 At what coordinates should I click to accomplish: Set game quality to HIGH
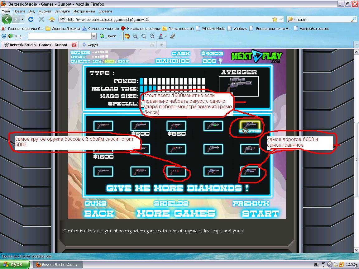click(x=123, y=61)
